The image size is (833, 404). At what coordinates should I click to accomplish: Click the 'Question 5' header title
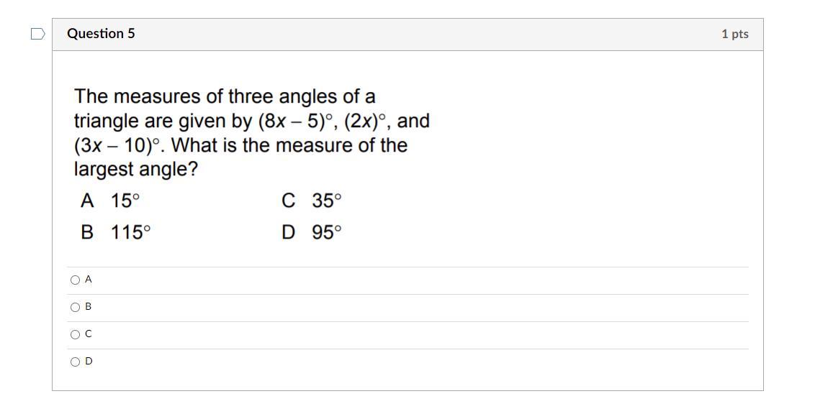101,34
